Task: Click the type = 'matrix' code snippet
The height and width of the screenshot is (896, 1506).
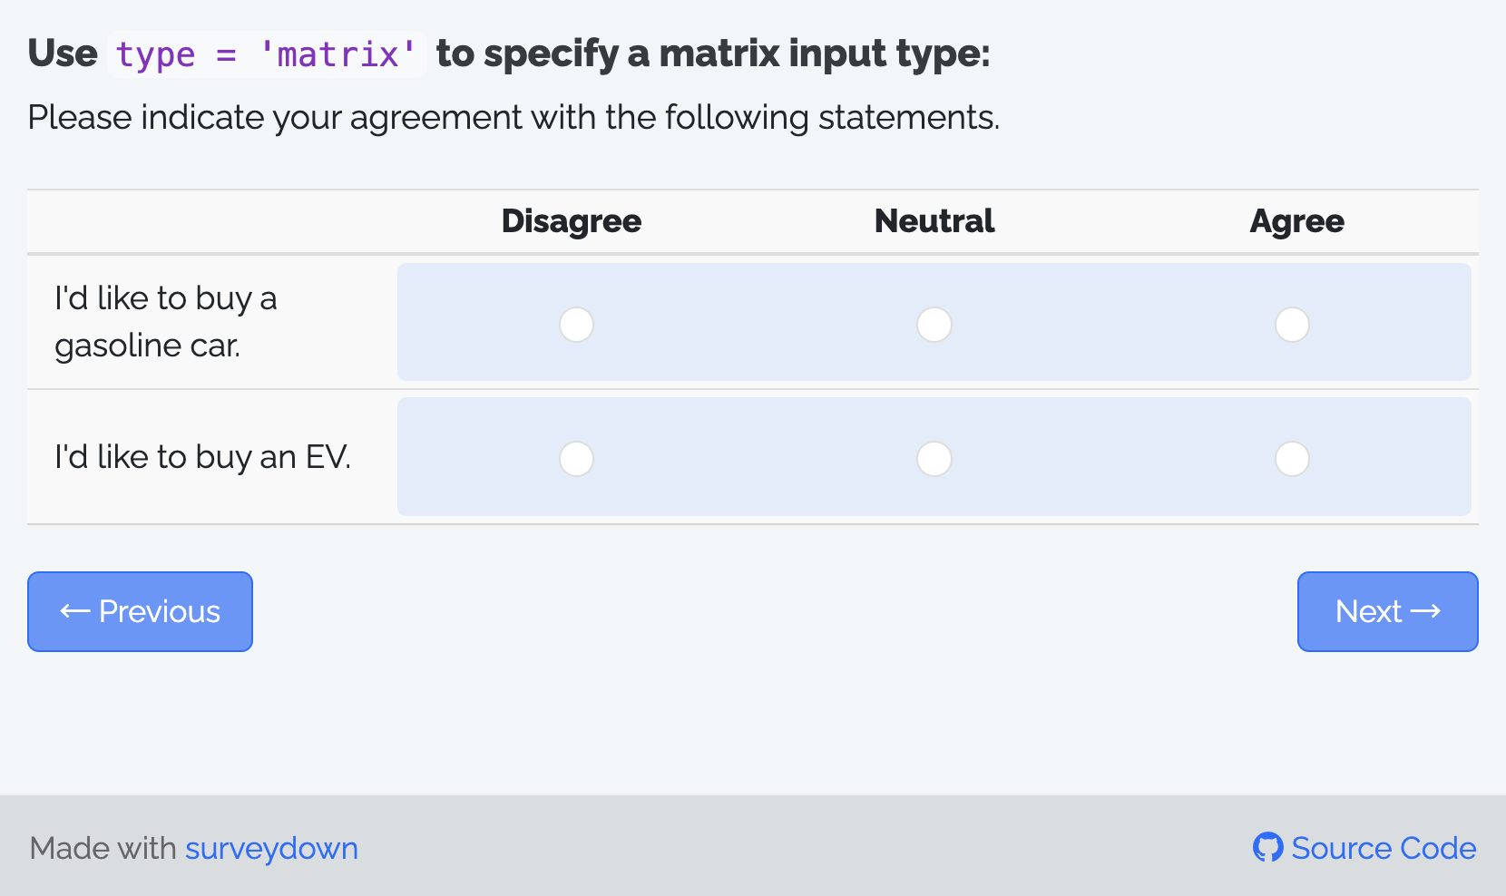Action: pyautogui.click(x=266, y=54)
